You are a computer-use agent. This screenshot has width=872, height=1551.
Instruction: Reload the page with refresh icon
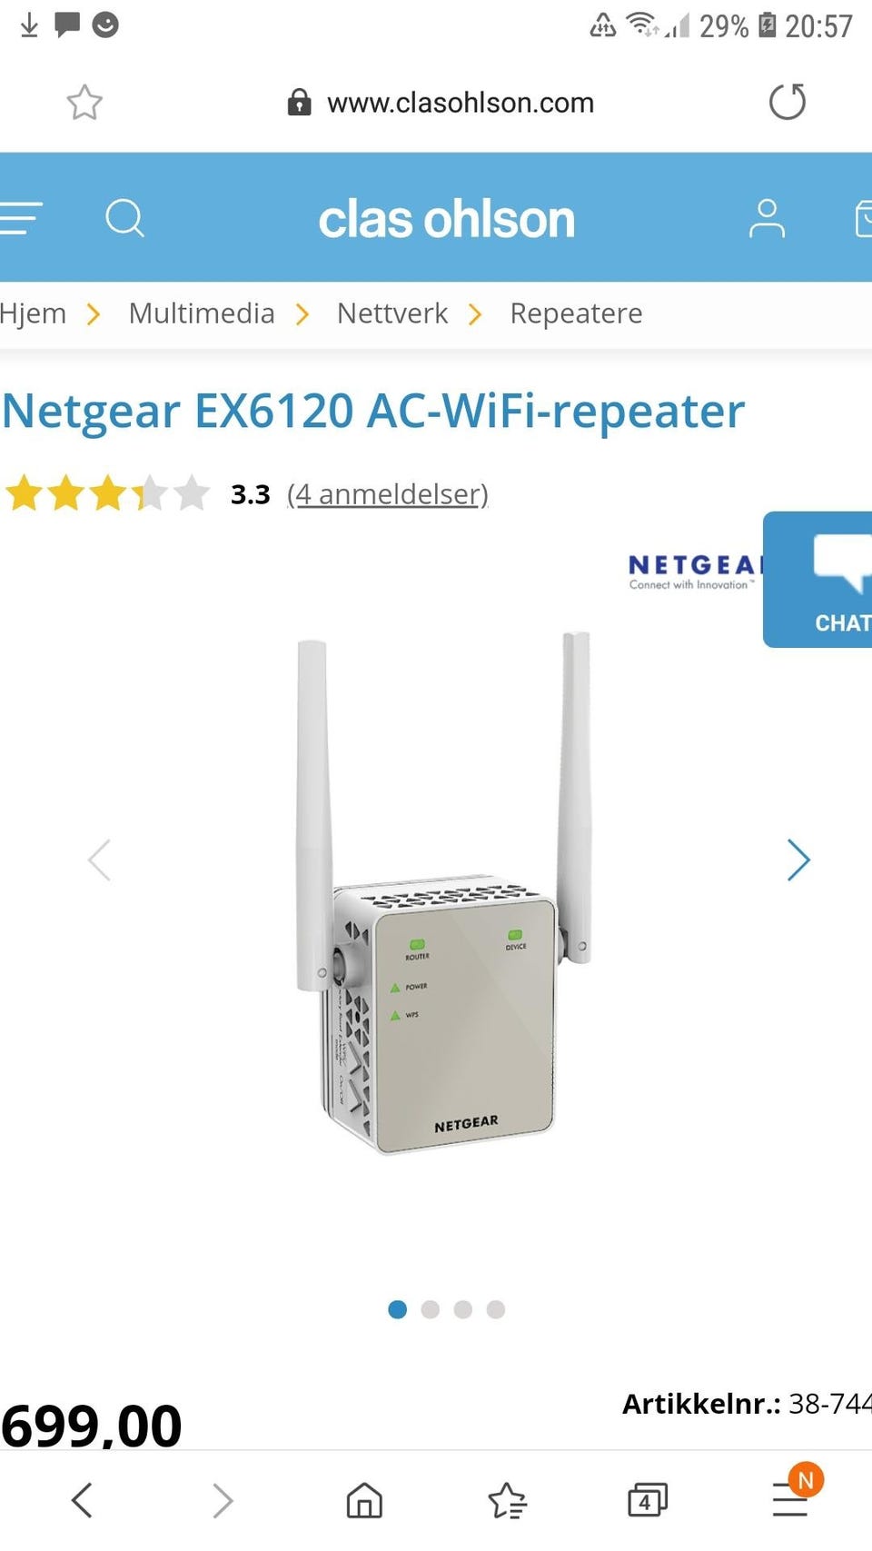click(788, 102)
